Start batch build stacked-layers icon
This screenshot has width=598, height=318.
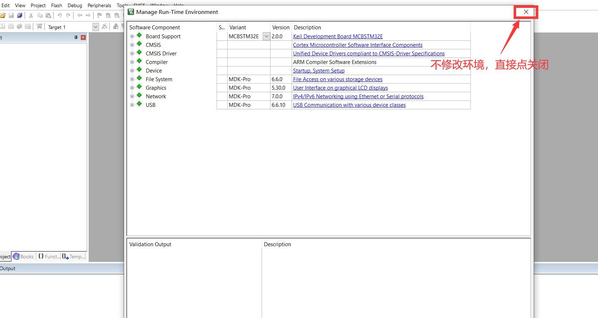(x=19, y=26)
